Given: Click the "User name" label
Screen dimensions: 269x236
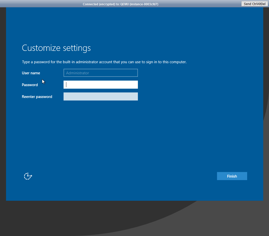Looking at the screenshot, I should click(31, 73).
